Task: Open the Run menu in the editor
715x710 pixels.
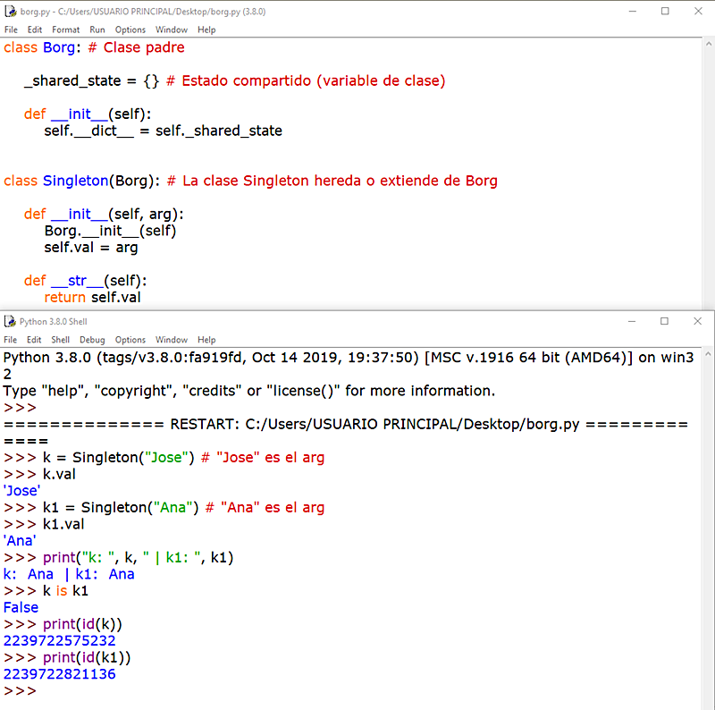Action: pos(97,30)
